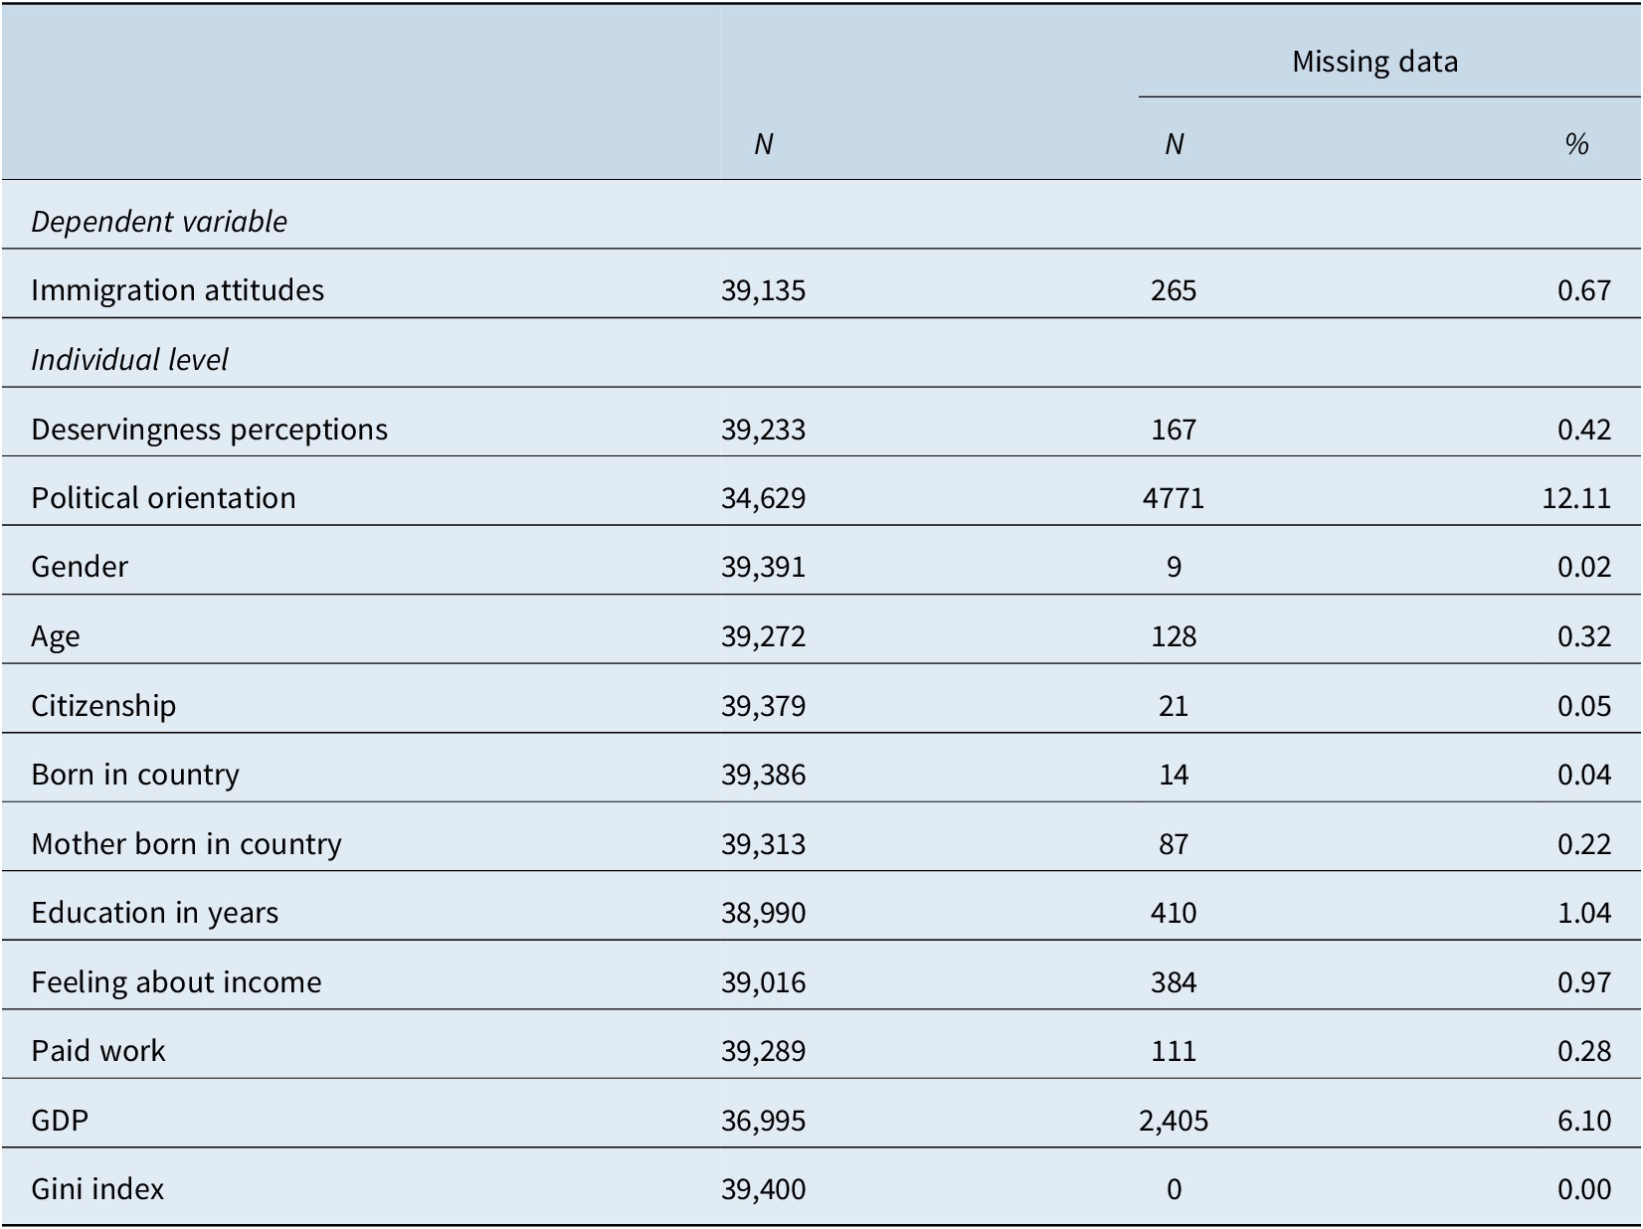Select the Immigration attitudes row label

coord(177,289)
